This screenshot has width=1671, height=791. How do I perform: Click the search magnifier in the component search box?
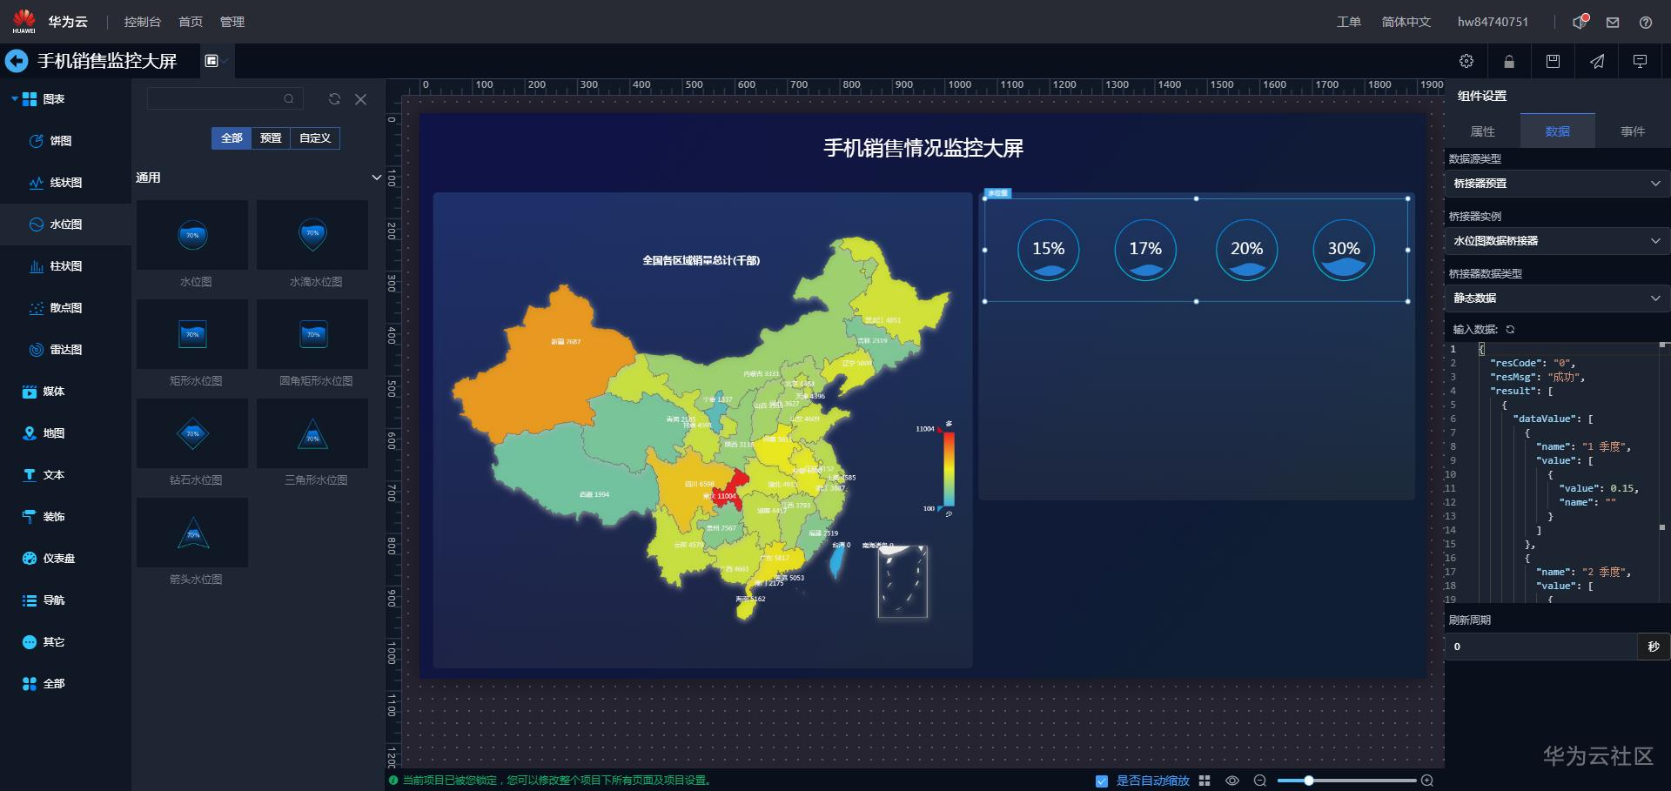(289, 99)
